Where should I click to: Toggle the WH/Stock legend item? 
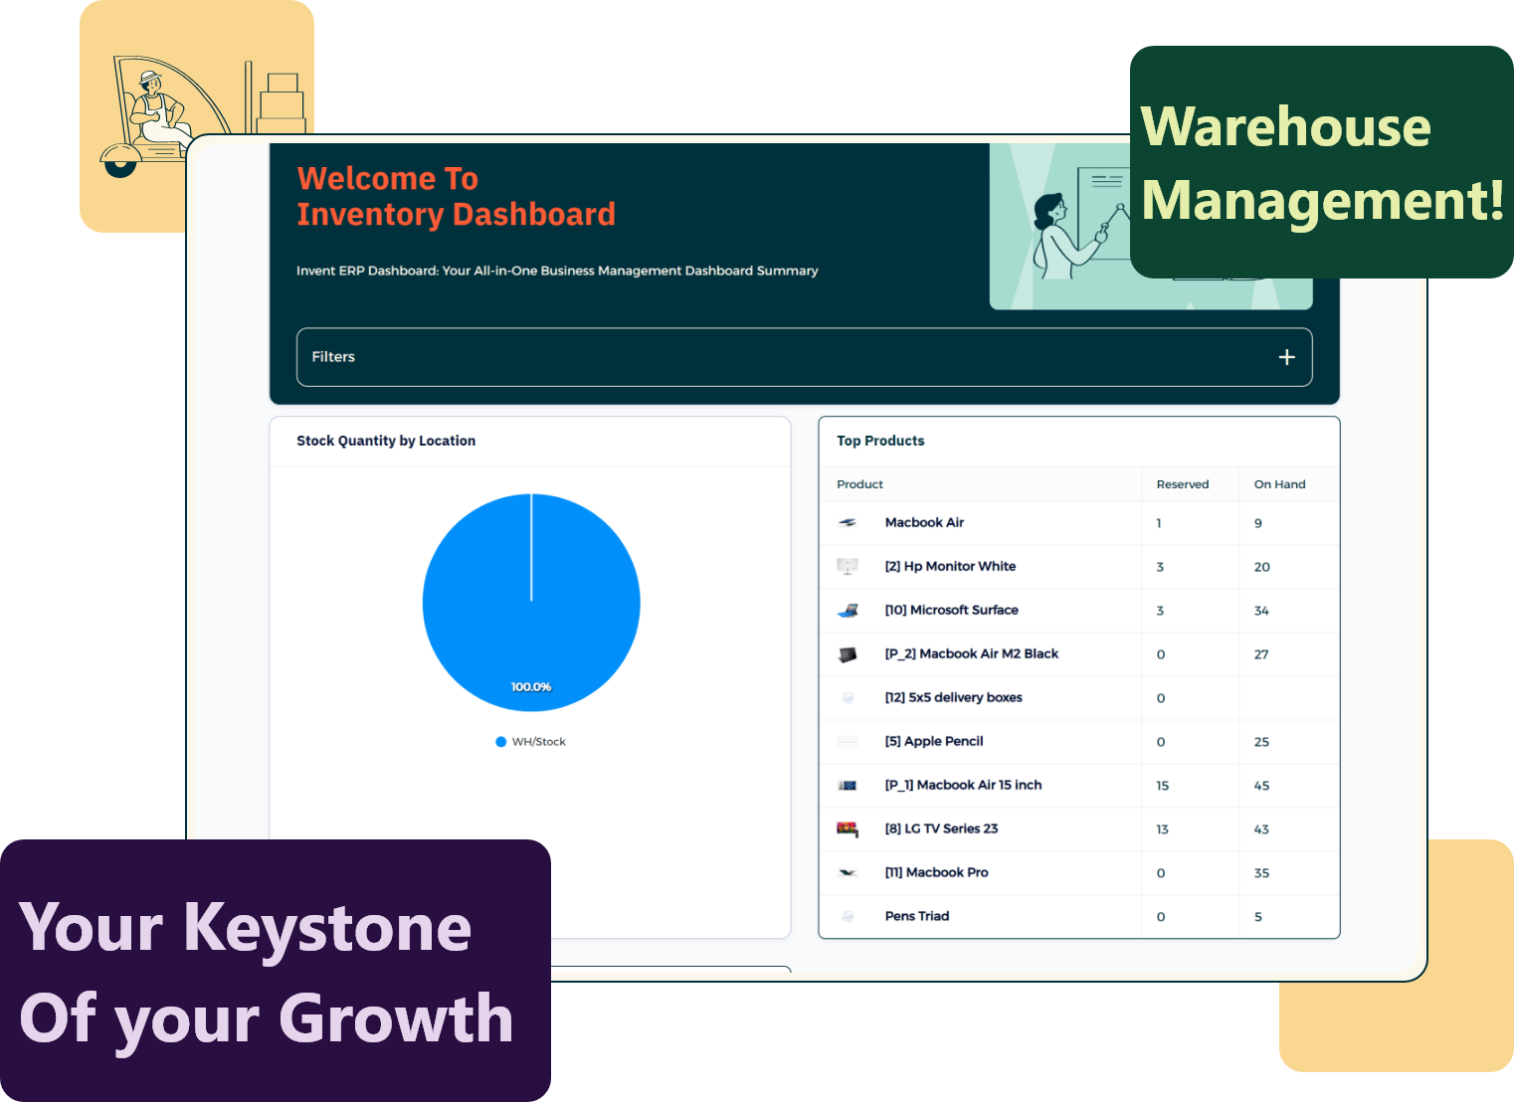(530, 742)
